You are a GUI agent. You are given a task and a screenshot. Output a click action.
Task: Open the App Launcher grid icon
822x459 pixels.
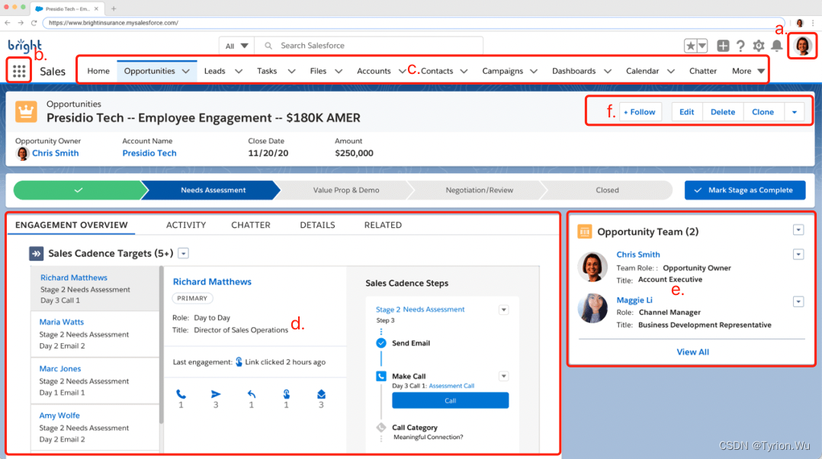point(19,71)
